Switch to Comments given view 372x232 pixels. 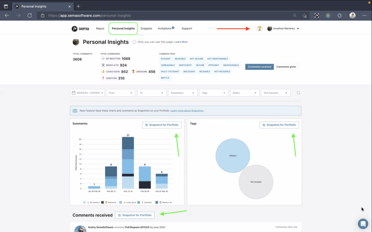286,67
